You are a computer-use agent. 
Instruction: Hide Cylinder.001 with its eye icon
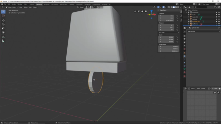click(x=219, y=21)
